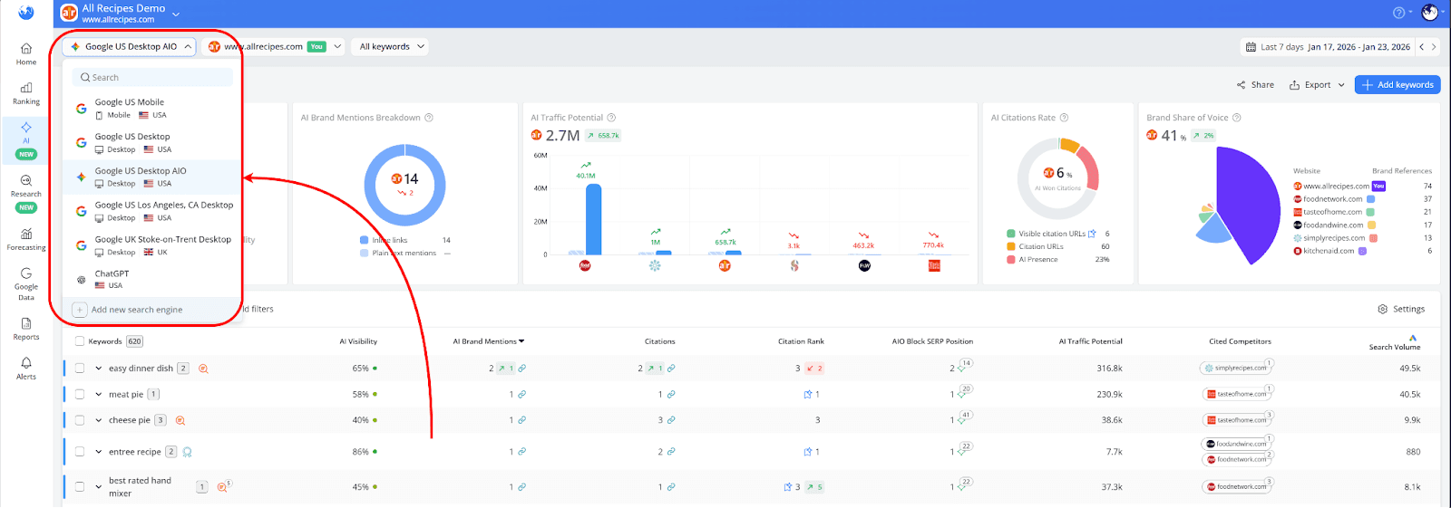Click tasteofhome.com green color swatch
The width and height of the screenshot is (1451, 508).
pos(1370,212)
